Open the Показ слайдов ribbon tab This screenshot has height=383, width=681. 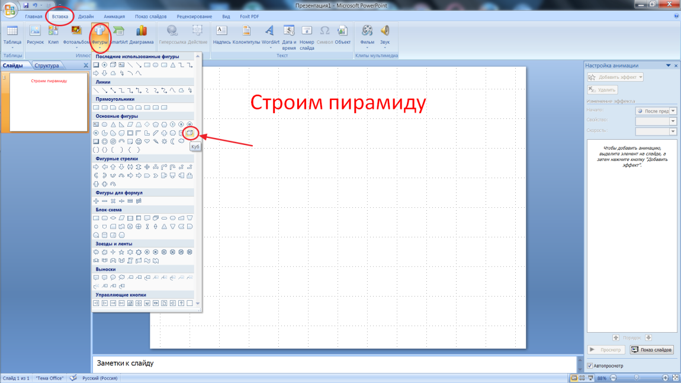(150, 17)
